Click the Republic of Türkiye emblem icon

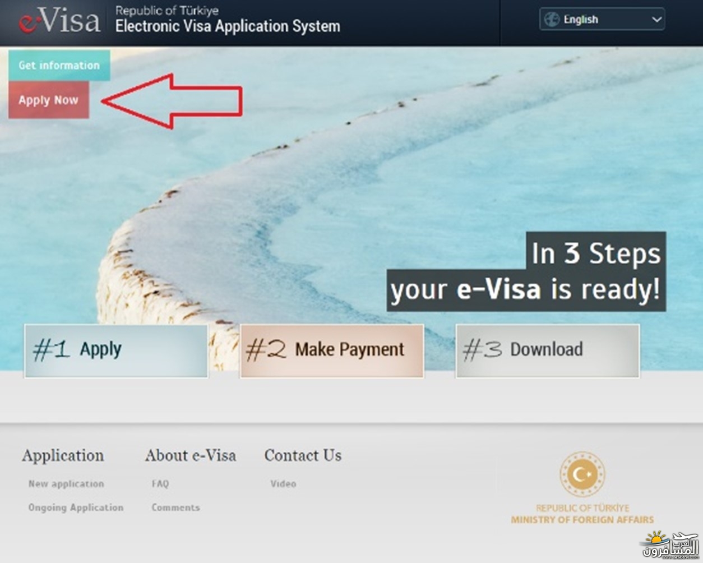coord(582,475)
